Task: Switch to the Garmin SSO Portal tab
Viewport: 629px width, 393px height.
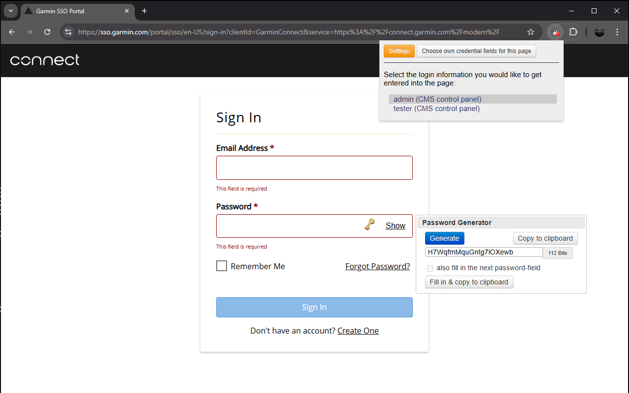Action: [x=78, y=11]
